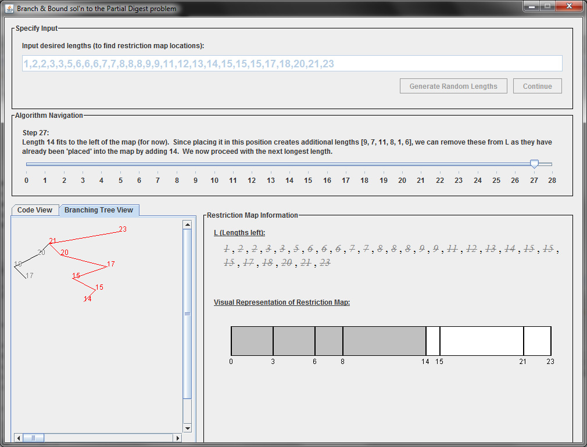Click crossed-out node 14 in the tree
Image resolution: width=587 pixels, height=447 pixels.
click(87, 299)
